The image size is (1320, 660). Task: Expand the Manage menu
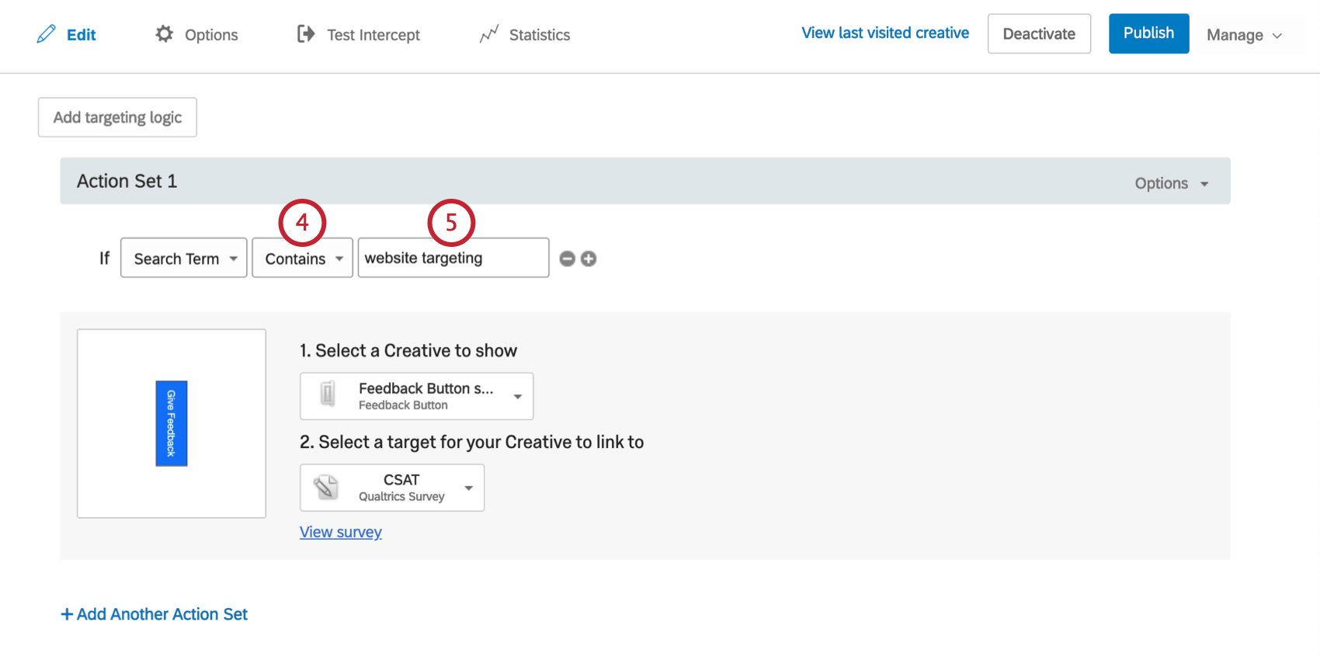click(x=1244, y=35)
